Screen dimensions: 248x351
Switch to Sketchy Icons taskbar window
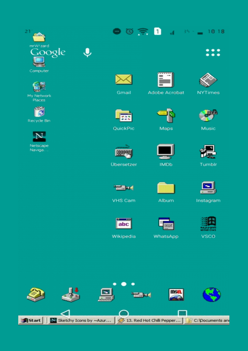tap(81, 320)
